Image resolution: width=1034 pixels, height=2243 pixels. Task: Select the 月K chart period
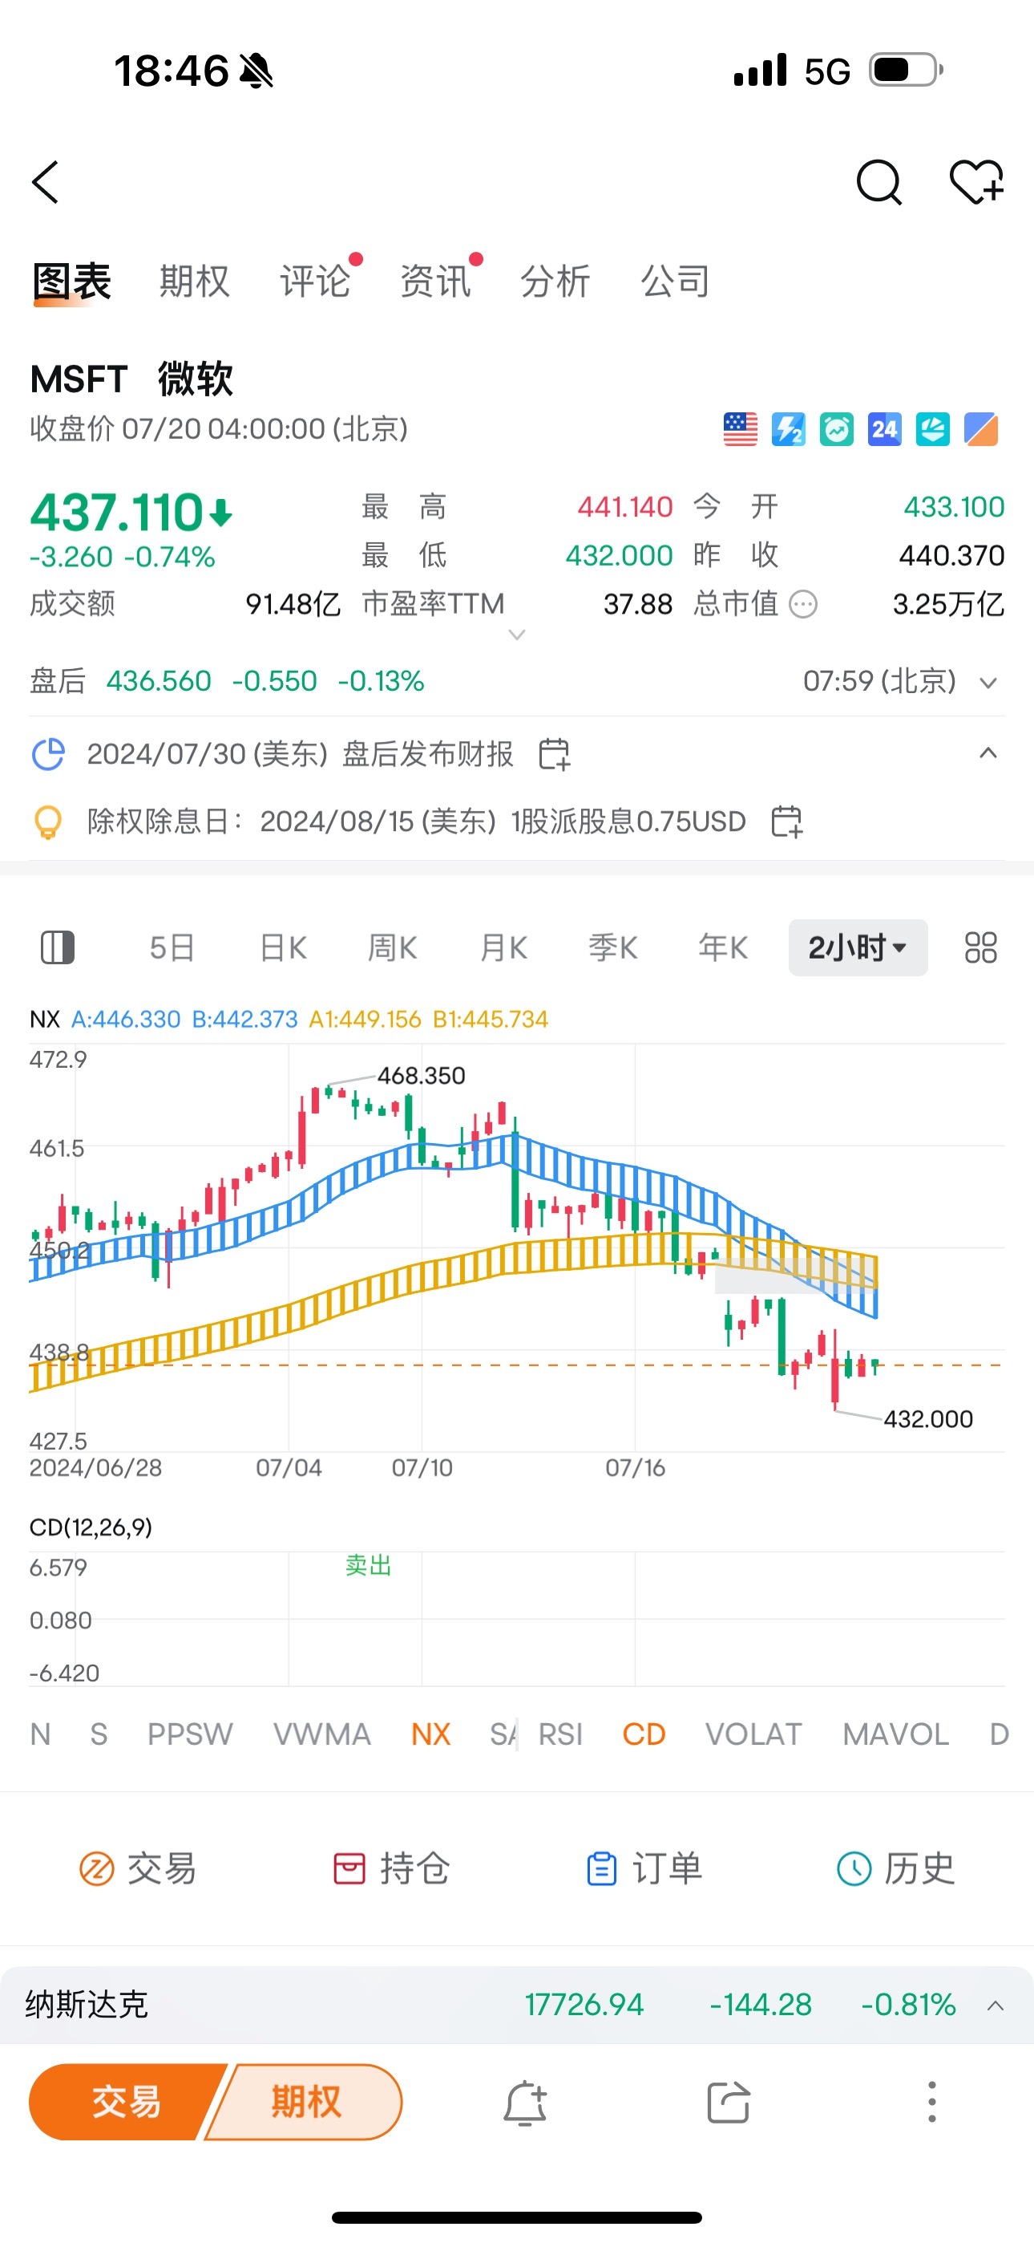[504, 947]
